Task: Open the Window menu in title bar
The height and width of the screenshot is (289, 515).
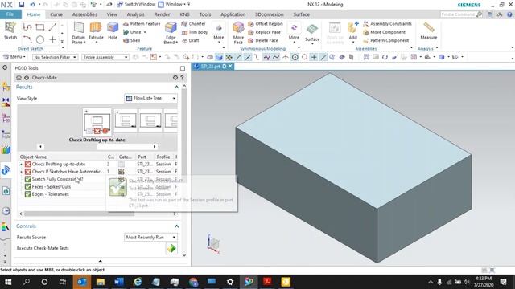Action: tap(174, 4)
